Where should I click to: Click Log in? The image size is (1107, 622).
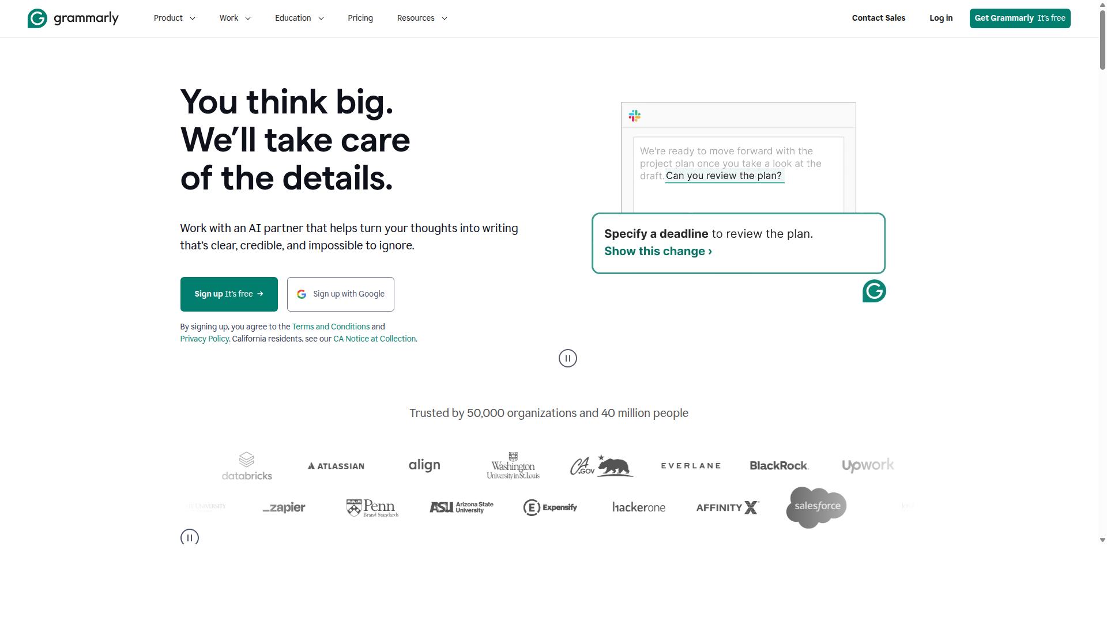pyautogui.click(x=941, y=18)
